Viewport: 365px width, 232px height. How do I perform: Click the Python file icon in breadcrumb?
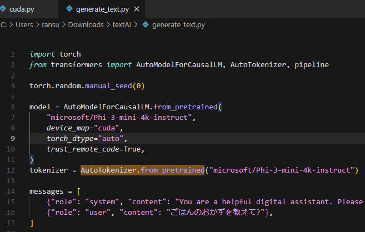(x=146, y=24)
